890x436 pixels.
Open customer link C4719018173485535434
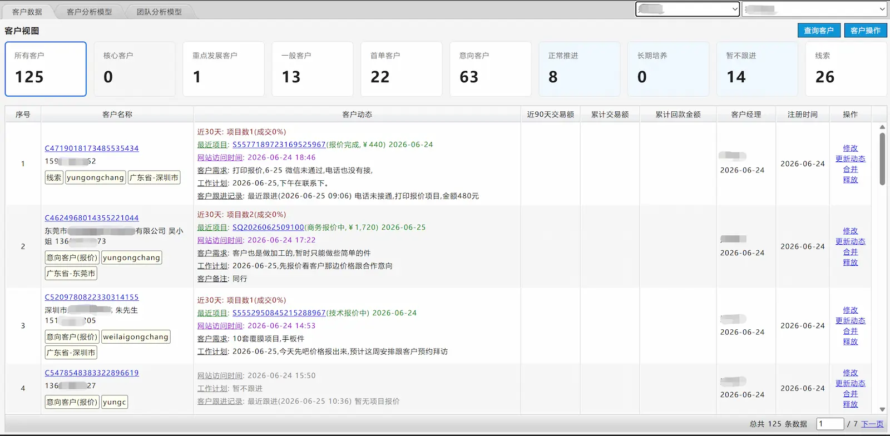point(92,148)
